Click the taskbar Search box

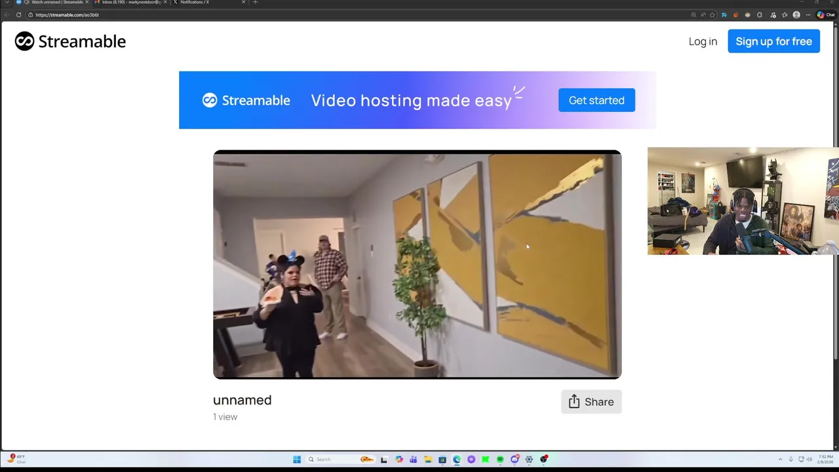[340, 460]
